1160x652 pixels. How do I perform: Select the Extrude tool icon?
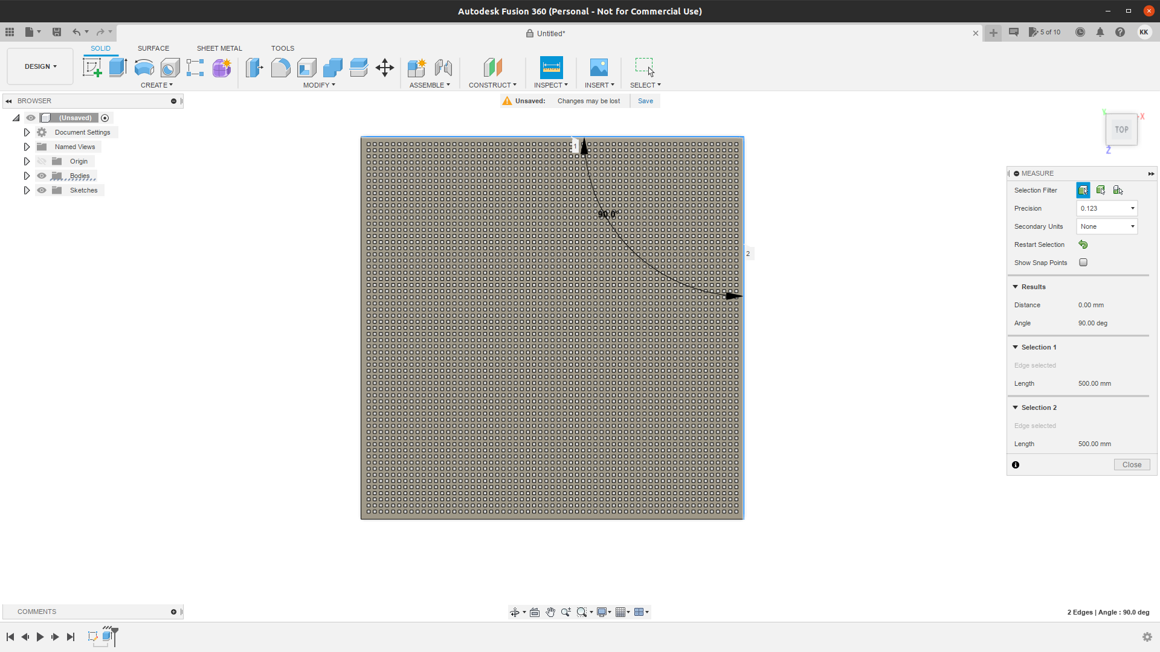click(118, 68)
